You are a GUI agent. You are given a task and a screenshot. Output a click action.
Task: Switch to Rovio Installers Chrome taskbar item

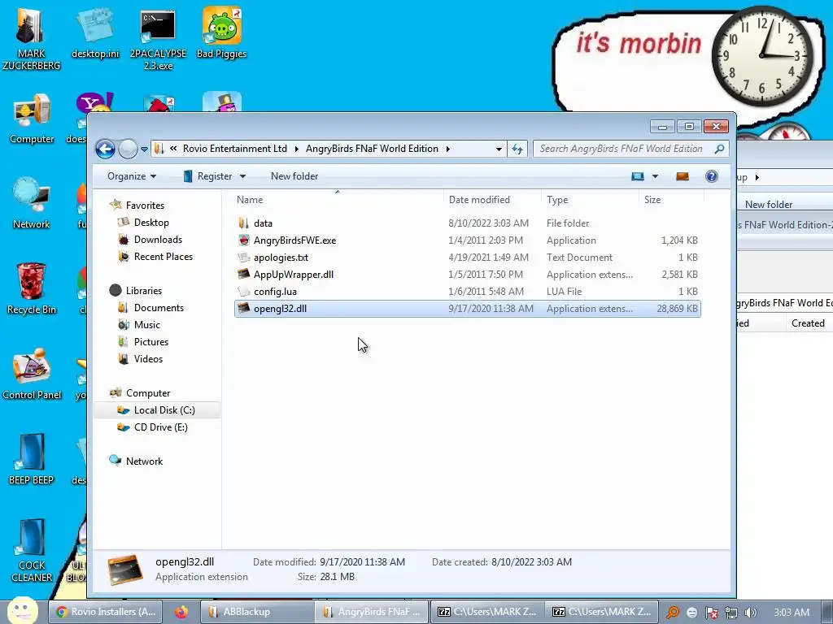107,612
